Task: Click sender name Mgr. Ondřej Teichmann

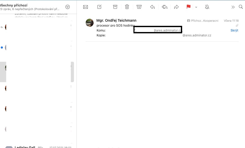Action: point(116,20)
